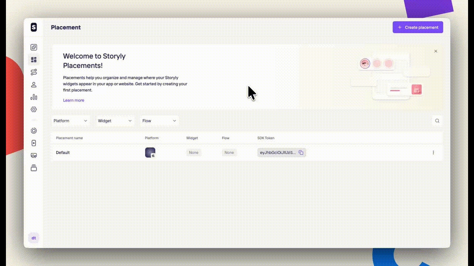The image size is (474, 266).
Task: Open the image banner sidebar icon
Action: (x=34, y=156)
